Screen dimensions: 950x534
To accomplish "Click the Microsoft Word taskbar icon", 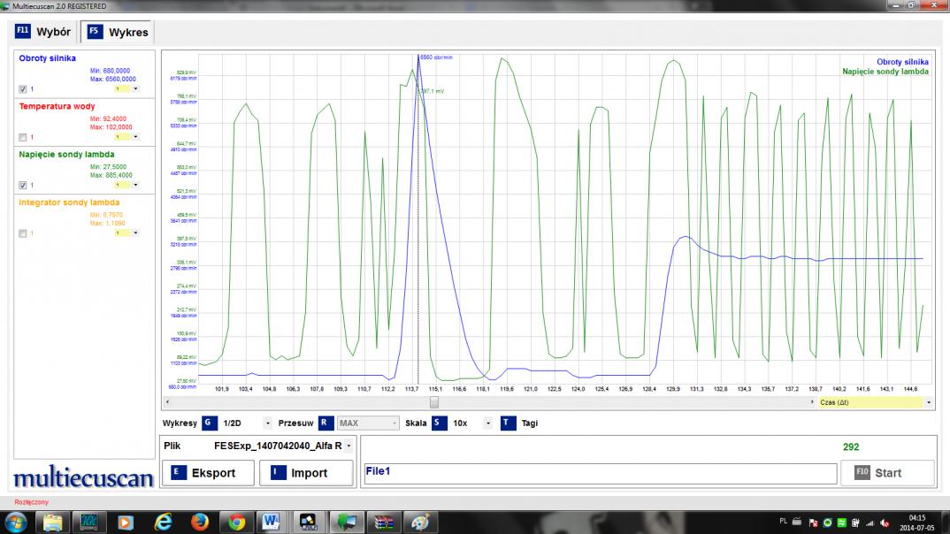I will [271, 521].
